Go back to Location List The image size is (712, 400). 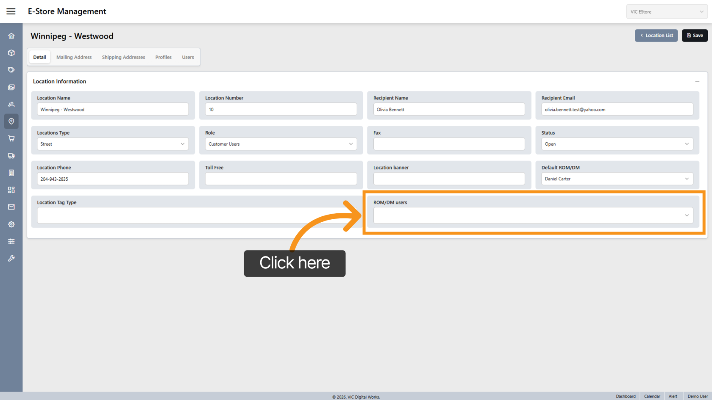coord(656,36)
